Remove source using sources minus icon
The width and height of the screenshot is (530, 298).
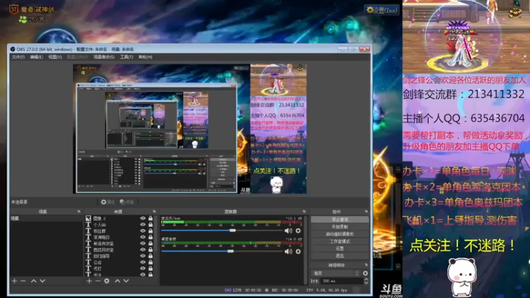point(97,281)
